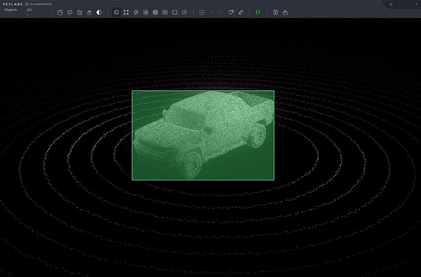Image resolution: width=421 pixels, height=277 pixels.
Task: Select the green truck bounding box
Action: (203, 135)
